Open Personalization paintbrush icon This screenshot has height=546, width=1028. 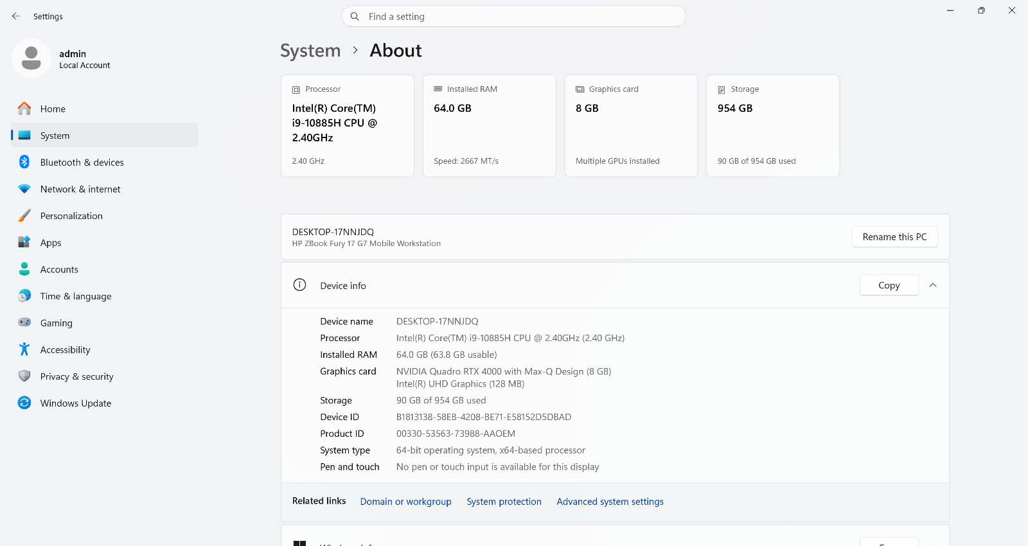(24, 216)
